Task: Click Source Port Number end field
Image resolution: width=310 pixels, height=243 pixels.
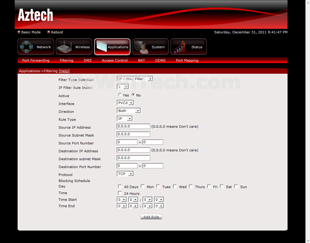Action: (153, 142)
